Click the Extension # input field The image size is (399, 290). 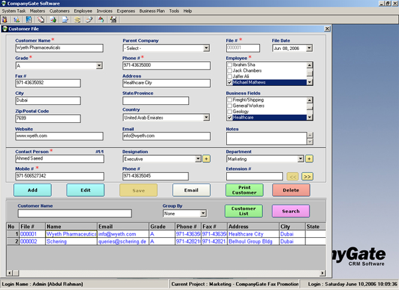254,177
